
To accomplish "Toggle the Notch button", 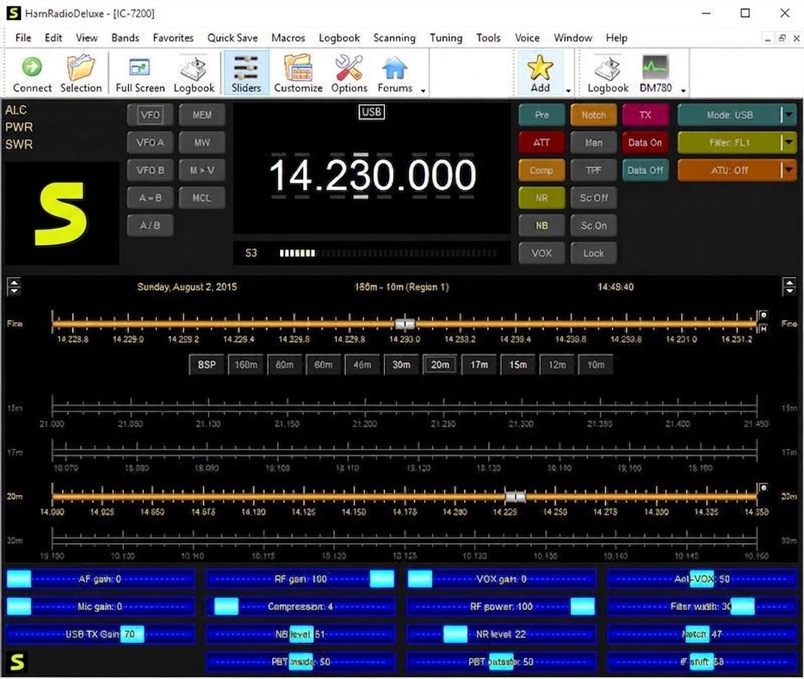I will tap(593, 115).
